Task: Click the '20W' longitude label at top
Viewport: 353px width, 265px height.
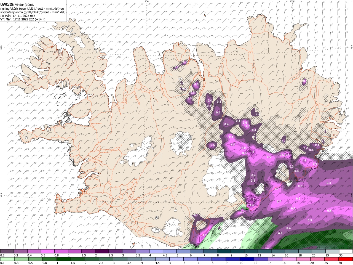Action: pos(147,1)
